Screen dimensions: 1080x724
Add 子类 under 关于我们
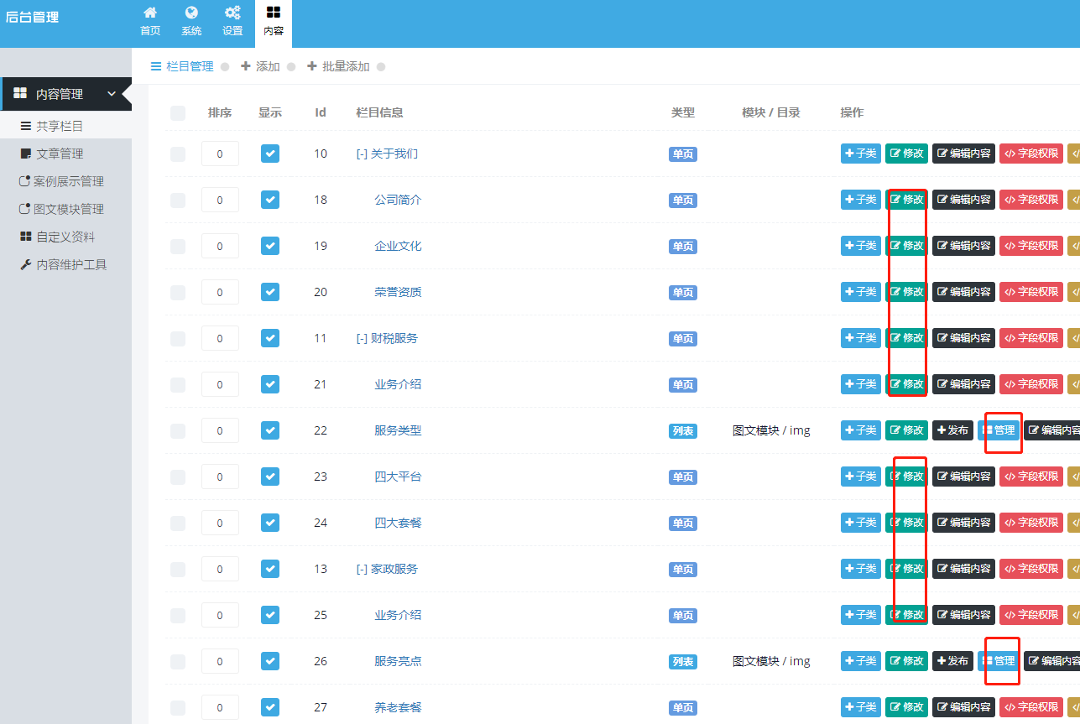coord(861,154)
